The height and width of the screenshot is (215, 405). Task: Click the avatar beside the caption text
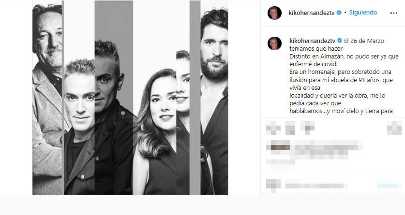274,43
